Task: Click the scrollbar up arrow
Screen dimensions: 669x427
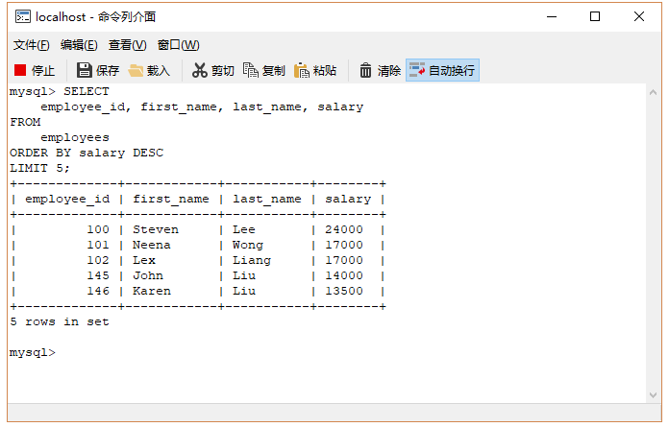Action: point(653,92)
